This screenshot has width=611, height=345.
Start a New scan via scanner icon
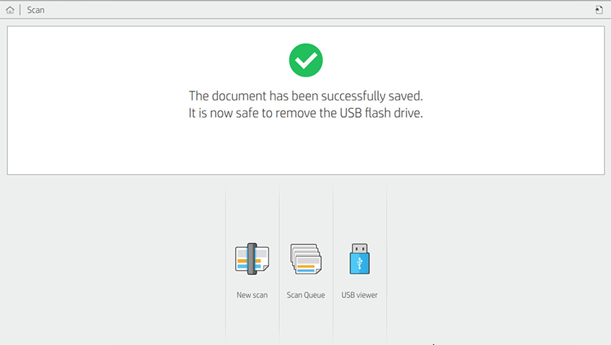252,259
